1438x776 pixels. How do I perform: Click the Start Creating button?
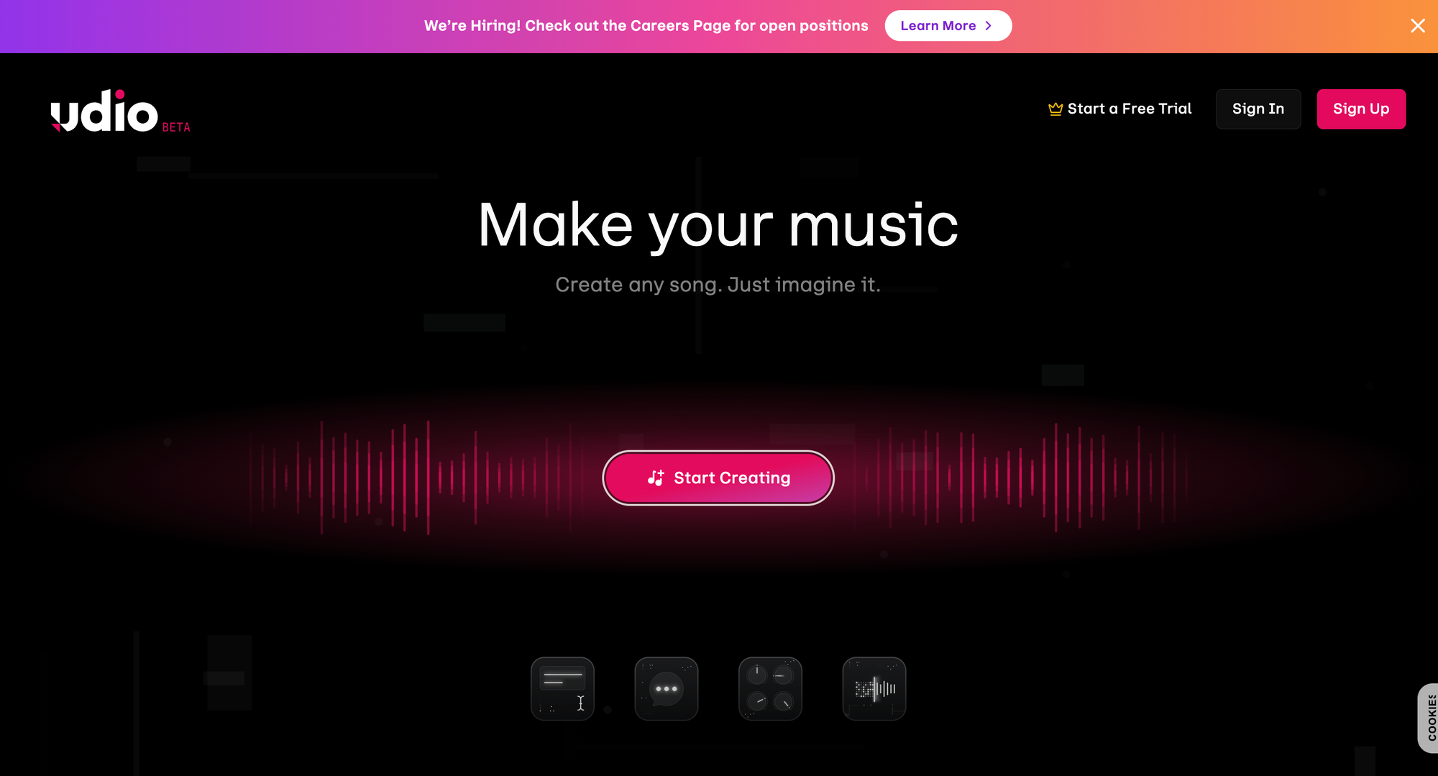pos(718,478)
